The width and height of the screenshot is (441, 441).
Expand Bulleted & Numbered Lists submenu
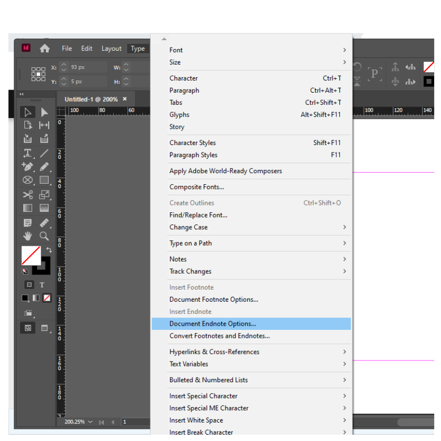(x=251, y=380)
